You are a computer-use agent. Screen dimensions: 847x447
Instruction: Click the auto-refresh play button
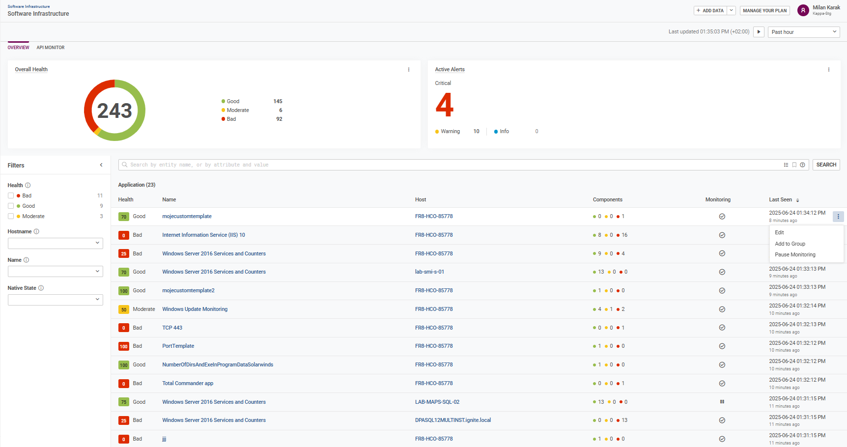click(759, 32)
